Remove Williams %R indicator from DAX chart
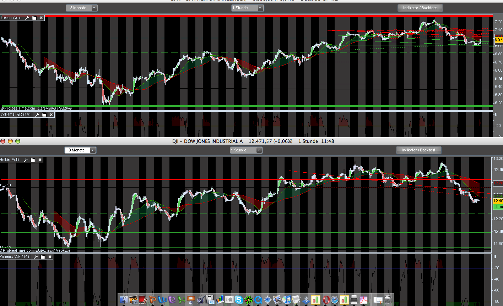 (51, 115)
